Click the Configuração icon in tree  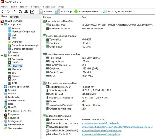[x=6, y=121]
